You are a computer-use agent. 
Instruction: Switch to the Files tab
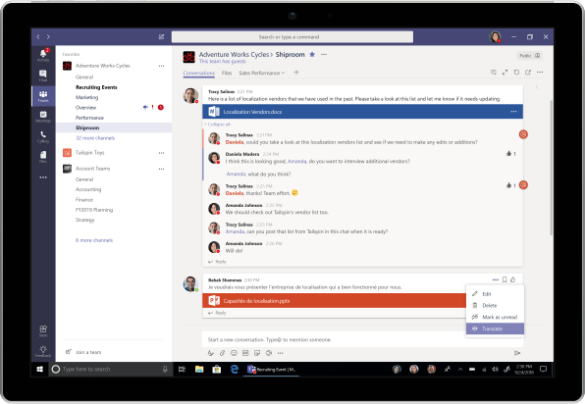(x=227, y=73)
